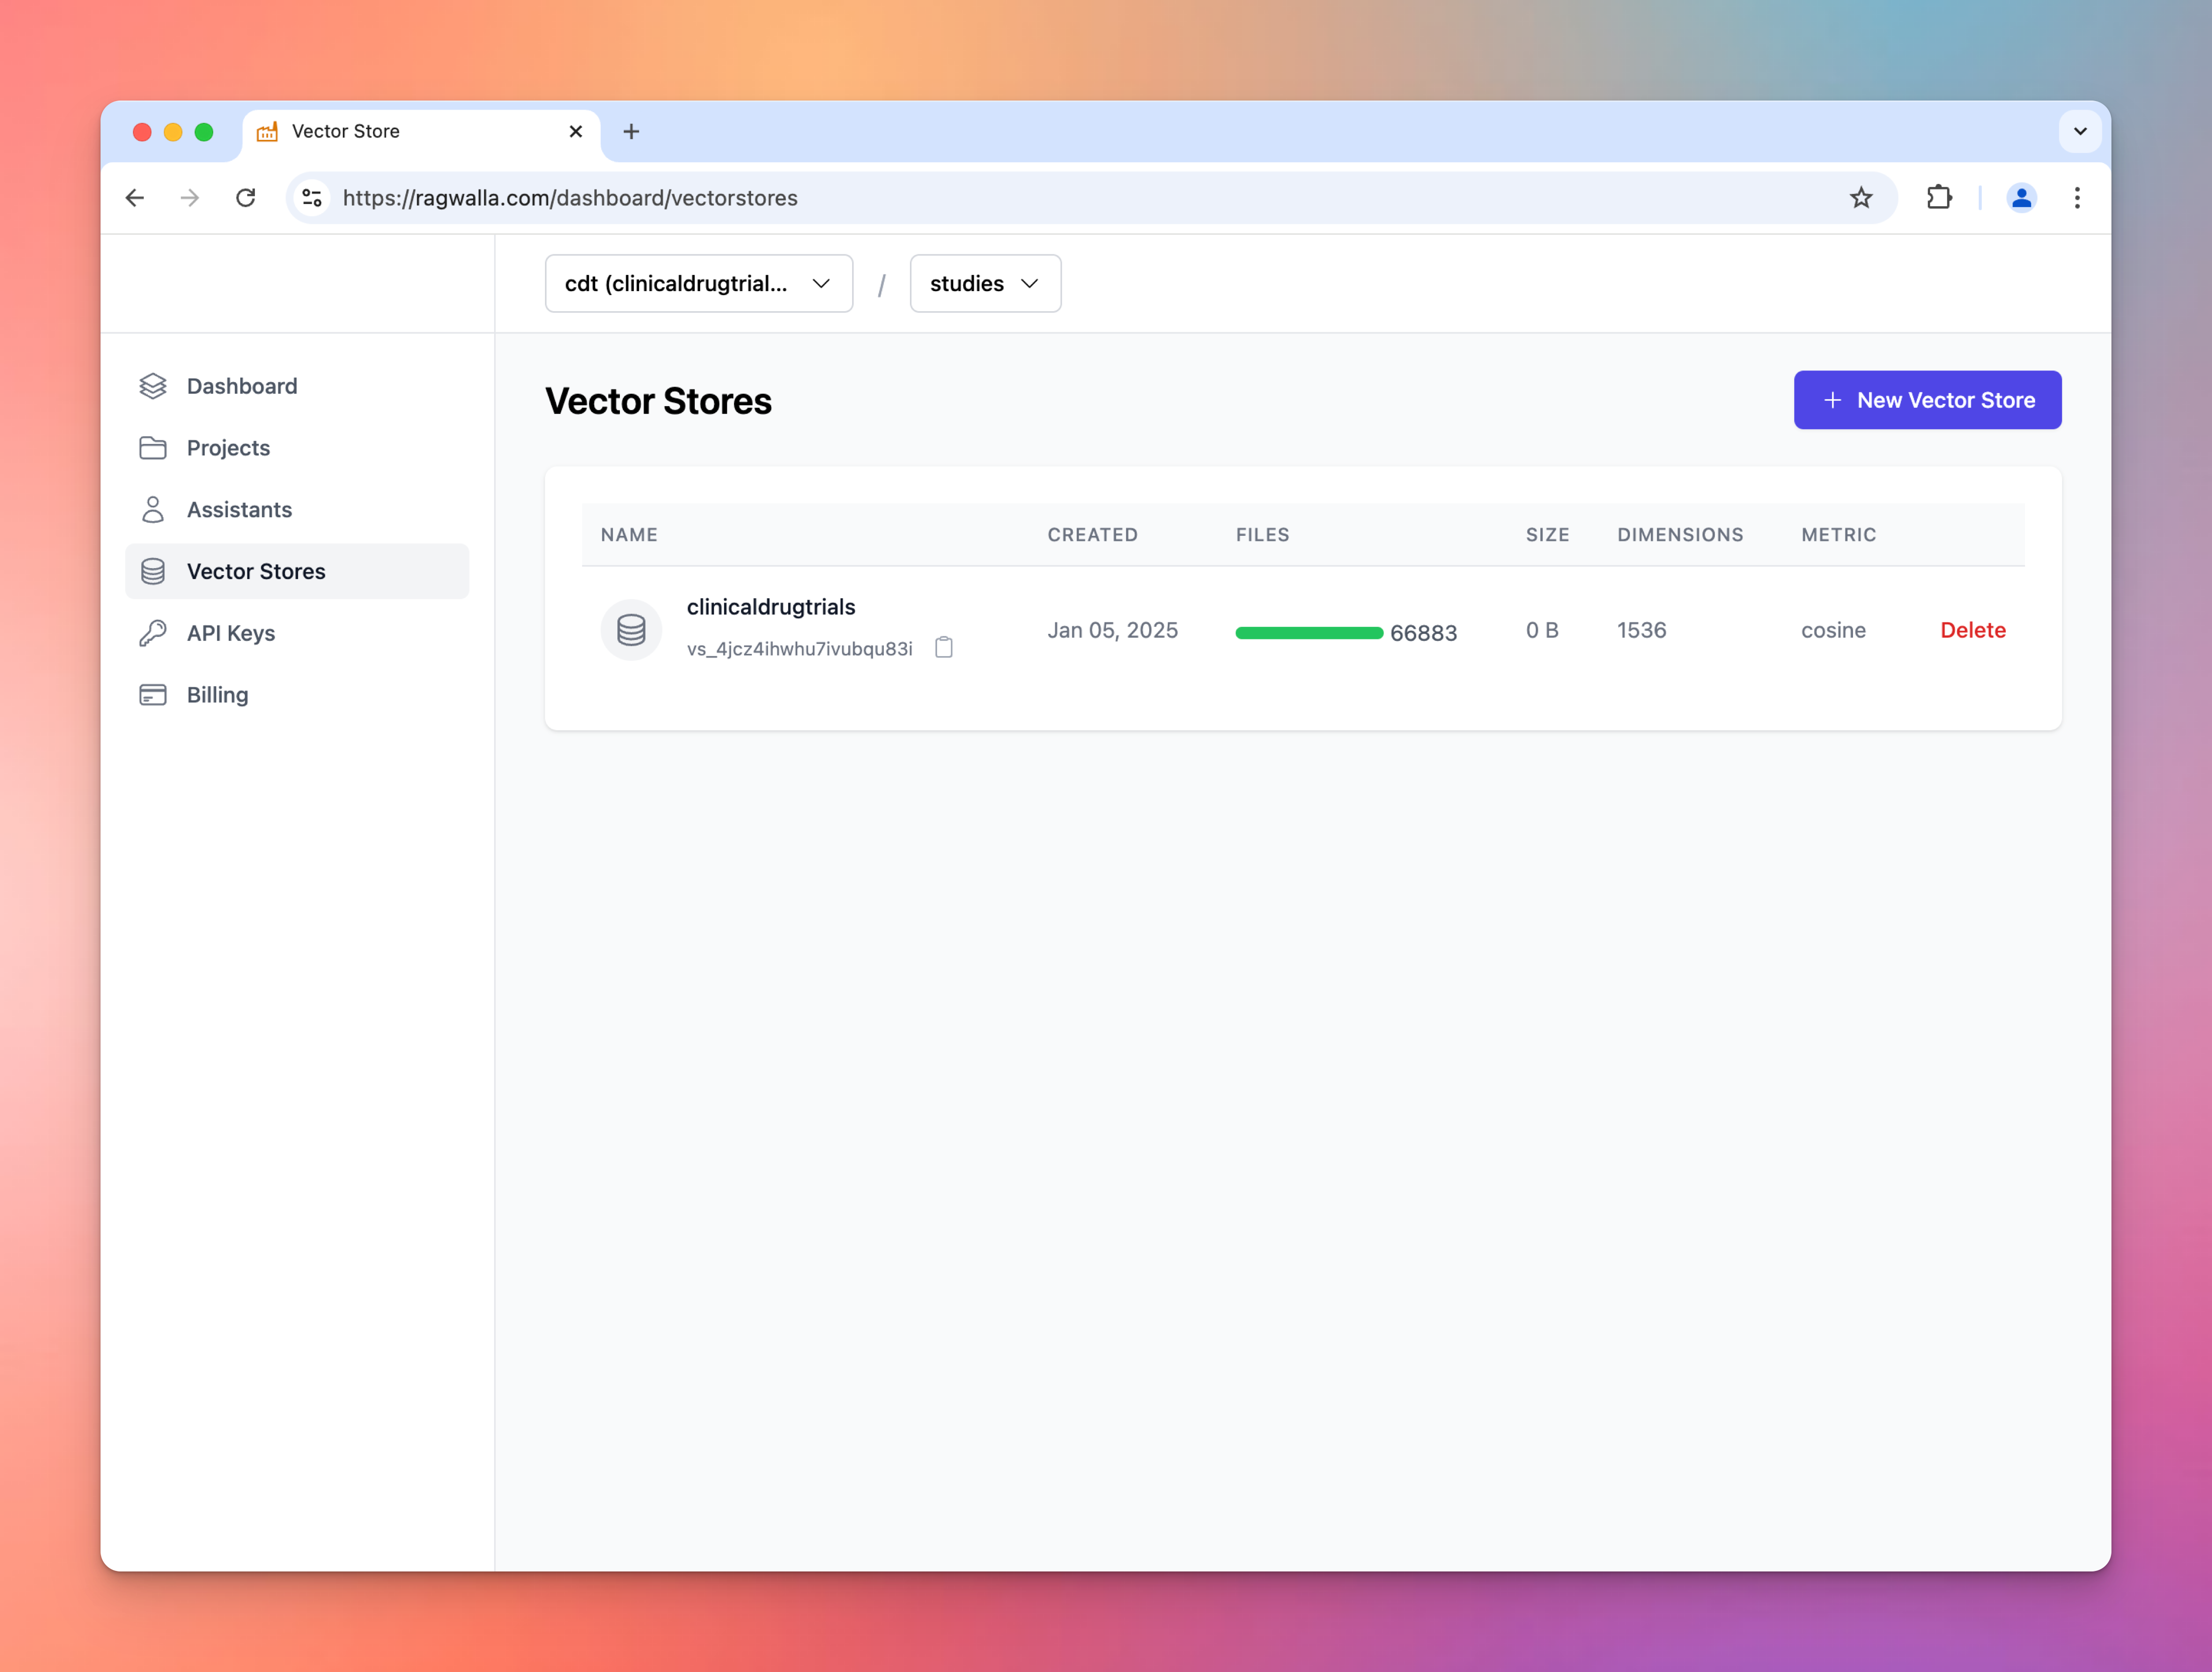This screenshot has height=1672, width=2212.
Task: Delete the clinicaldrugtrials vector store
Action: (x=1972, y=630)
